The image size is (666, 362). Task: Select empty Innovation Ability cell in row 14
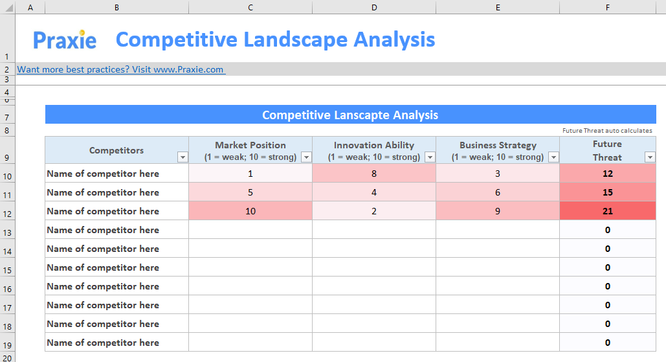pyautogui.click(x=374, y=248)
